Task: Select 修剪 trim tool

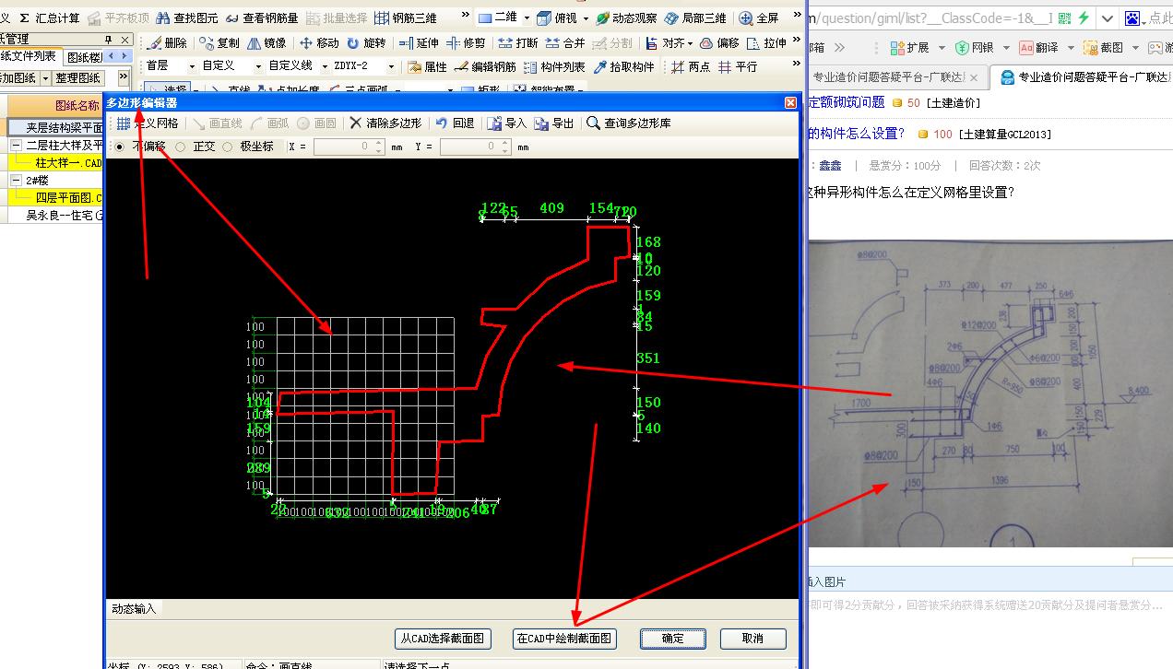Action: pos(466,42)
